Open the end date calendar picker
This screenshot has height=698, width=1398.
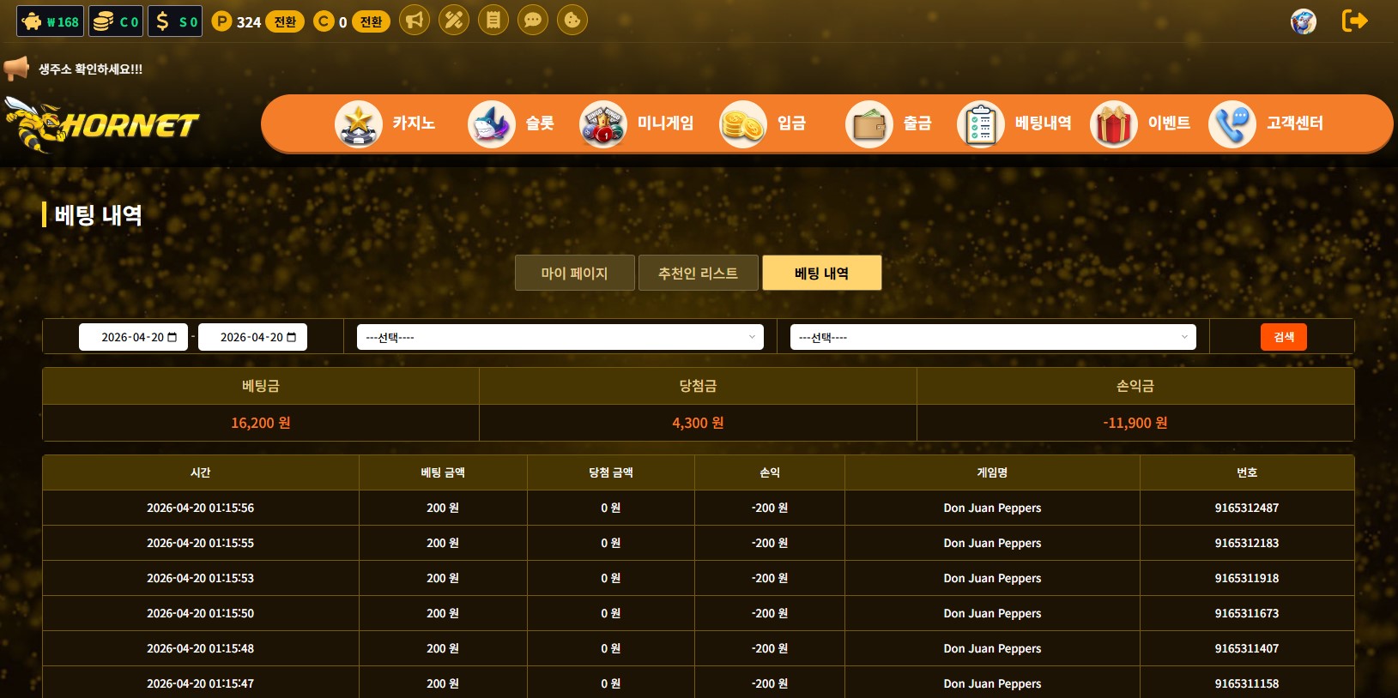click(x=292, y=337)
